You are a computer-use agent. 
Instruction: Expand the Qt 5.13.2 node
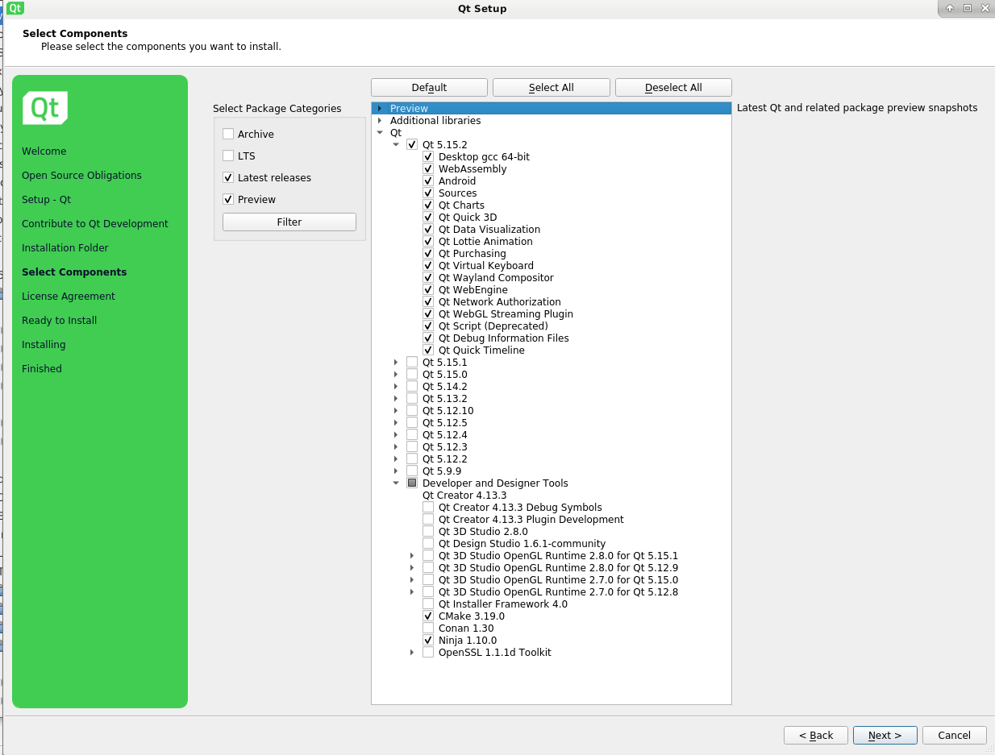pos(396,399)
